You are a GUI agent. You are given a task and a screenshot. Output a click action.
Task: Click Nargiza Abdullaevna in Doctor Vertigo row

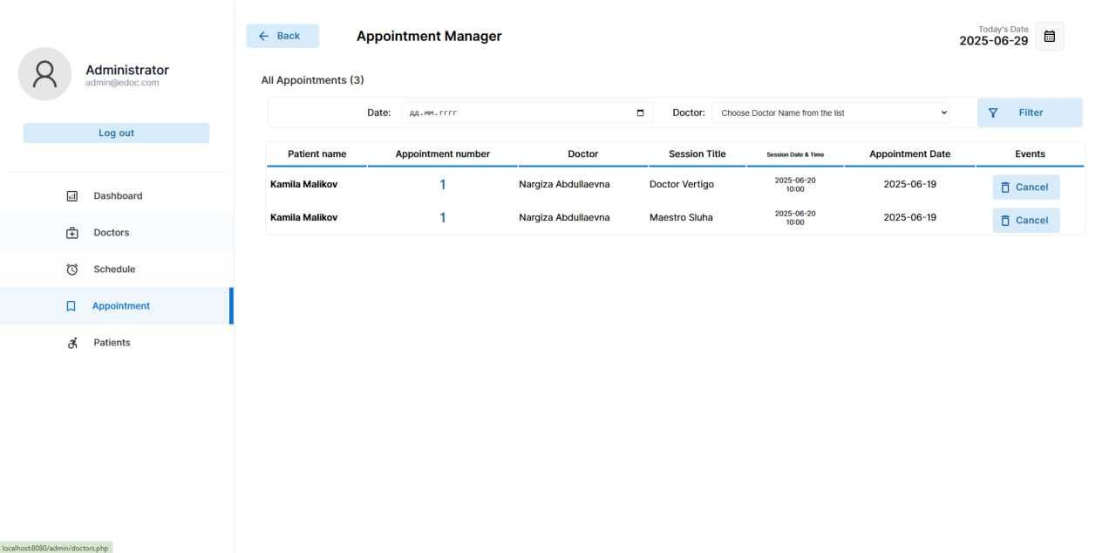pos(564,184)
